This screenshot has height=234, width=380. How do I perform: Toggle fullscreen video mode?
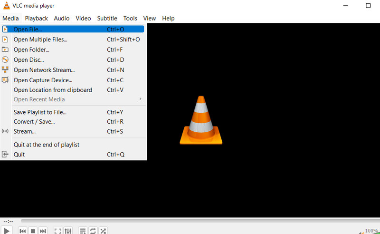click(57, 231)
